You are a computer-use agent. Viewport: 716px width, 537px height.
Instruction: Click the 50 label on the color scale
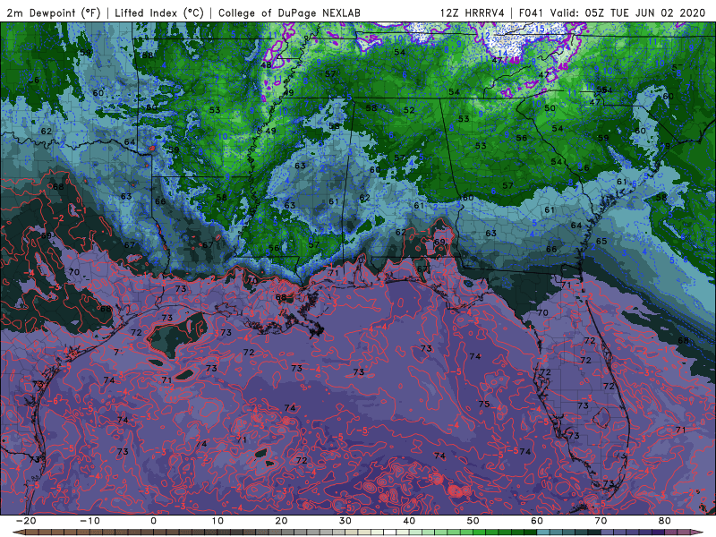[x=473, y=521]
